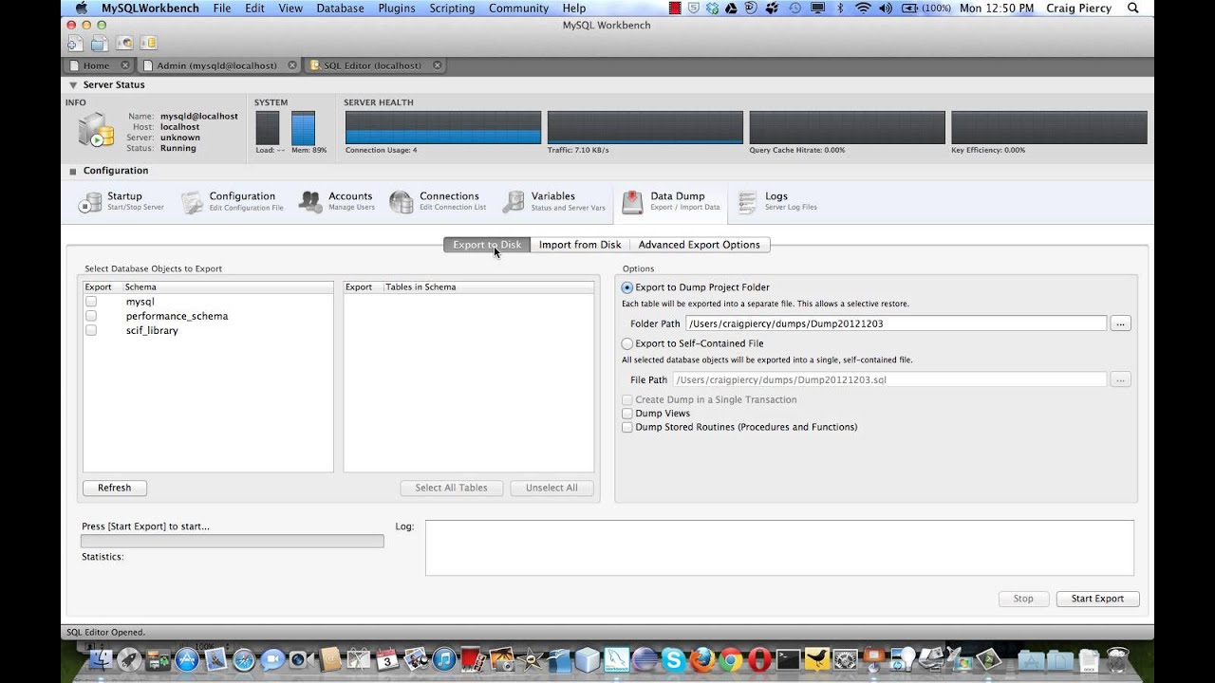Image resolution: width=1215 pixels, height=683 pixels.
Task: Open the Database menu
Action: coord(341,8)
